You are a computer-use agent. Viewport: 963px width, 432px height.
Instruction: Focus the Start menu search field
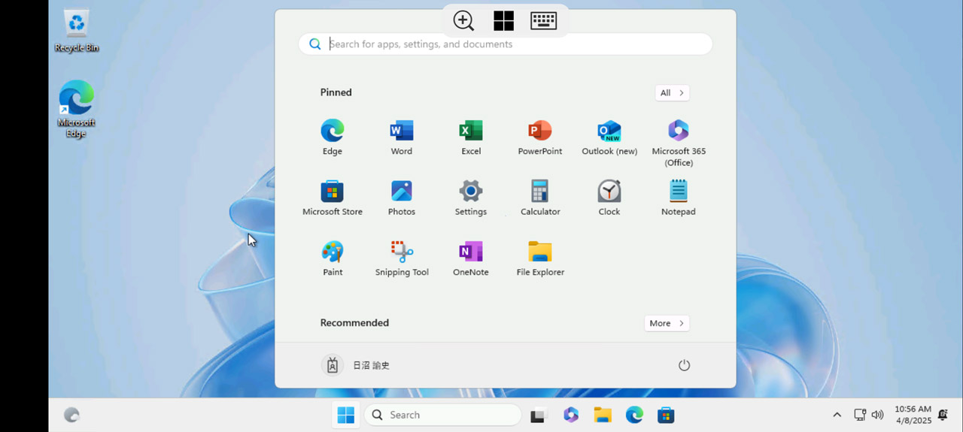coord(505,44)
